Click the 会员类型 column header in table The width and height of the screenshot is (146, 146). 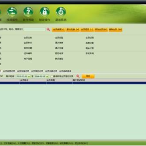point(59,80)
